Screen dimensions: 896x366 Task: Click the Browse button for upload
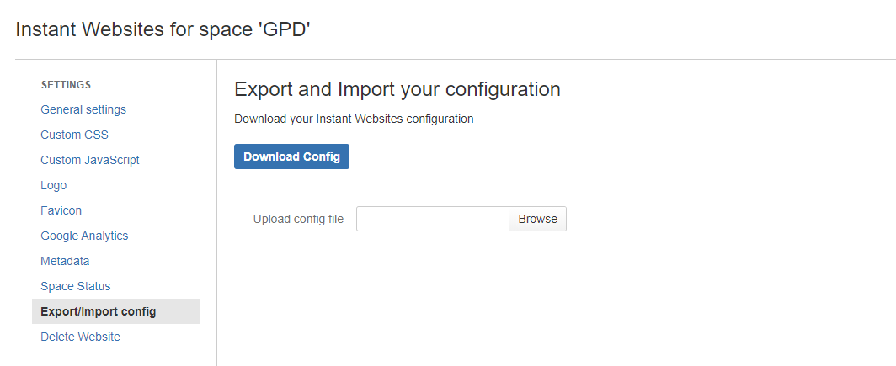click(x=538, y=219)
